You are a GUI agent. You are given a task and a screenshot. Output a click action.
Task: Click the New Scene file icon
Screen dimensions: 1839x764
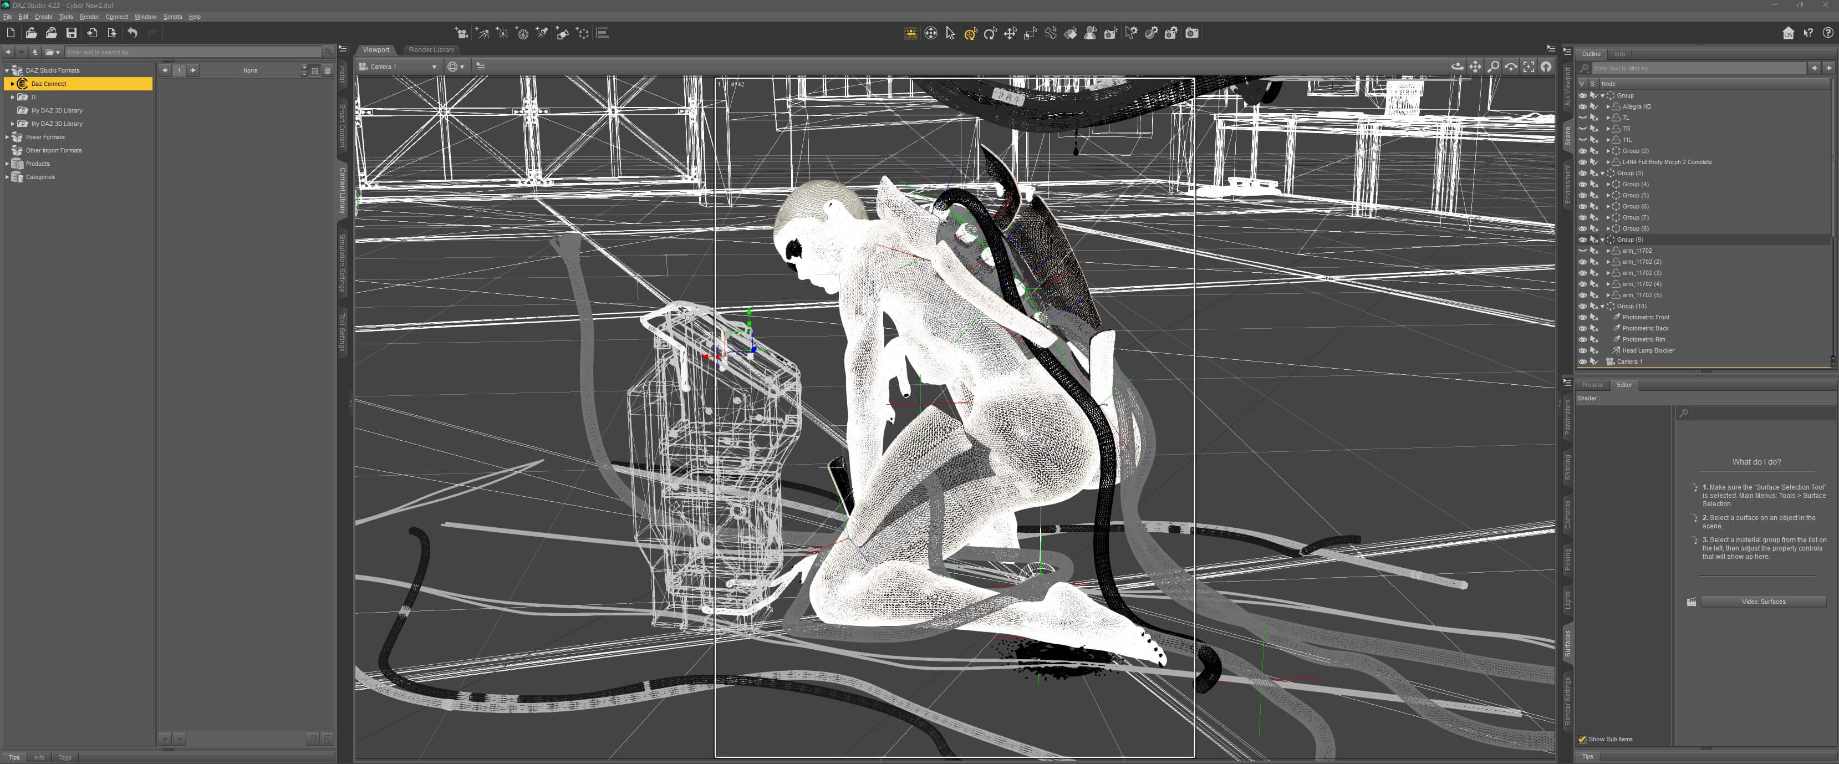pyautogui.click(x=11, y=33)
